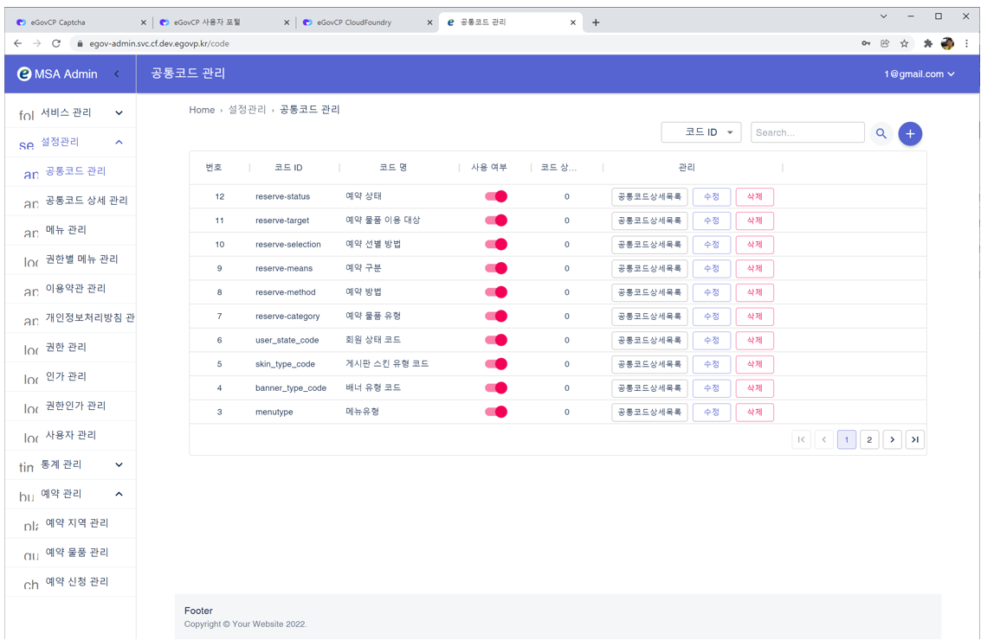The height and width of the screenshot is (640, 981).
Task: Collapse the sidebar with the left chevron
Action: click(x=117, y=74)
